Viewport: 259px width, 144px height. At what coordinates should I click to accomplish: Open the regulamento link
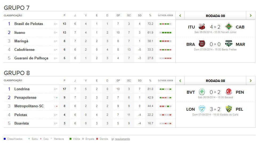pos(122,139)
